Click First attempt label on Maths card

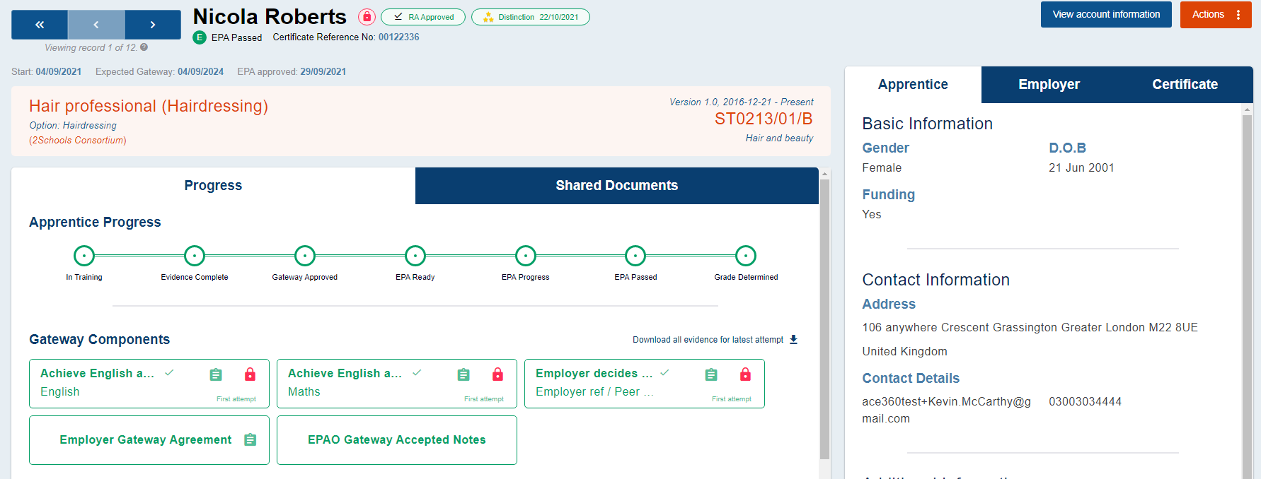[x=484, y=399]
